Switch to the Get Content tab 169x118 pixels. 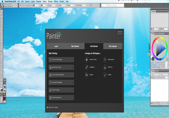click(x=75, y=46)
